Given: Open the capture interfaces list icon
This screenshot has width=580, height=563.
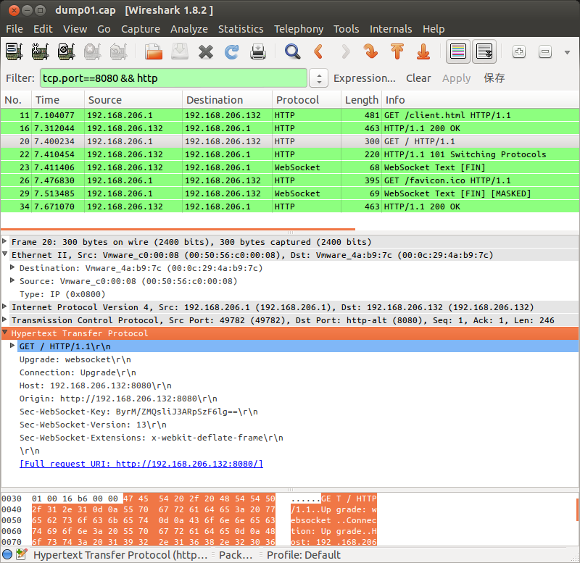Looking at the screenshot, I should pyautogui.click(x=14, y=51).
